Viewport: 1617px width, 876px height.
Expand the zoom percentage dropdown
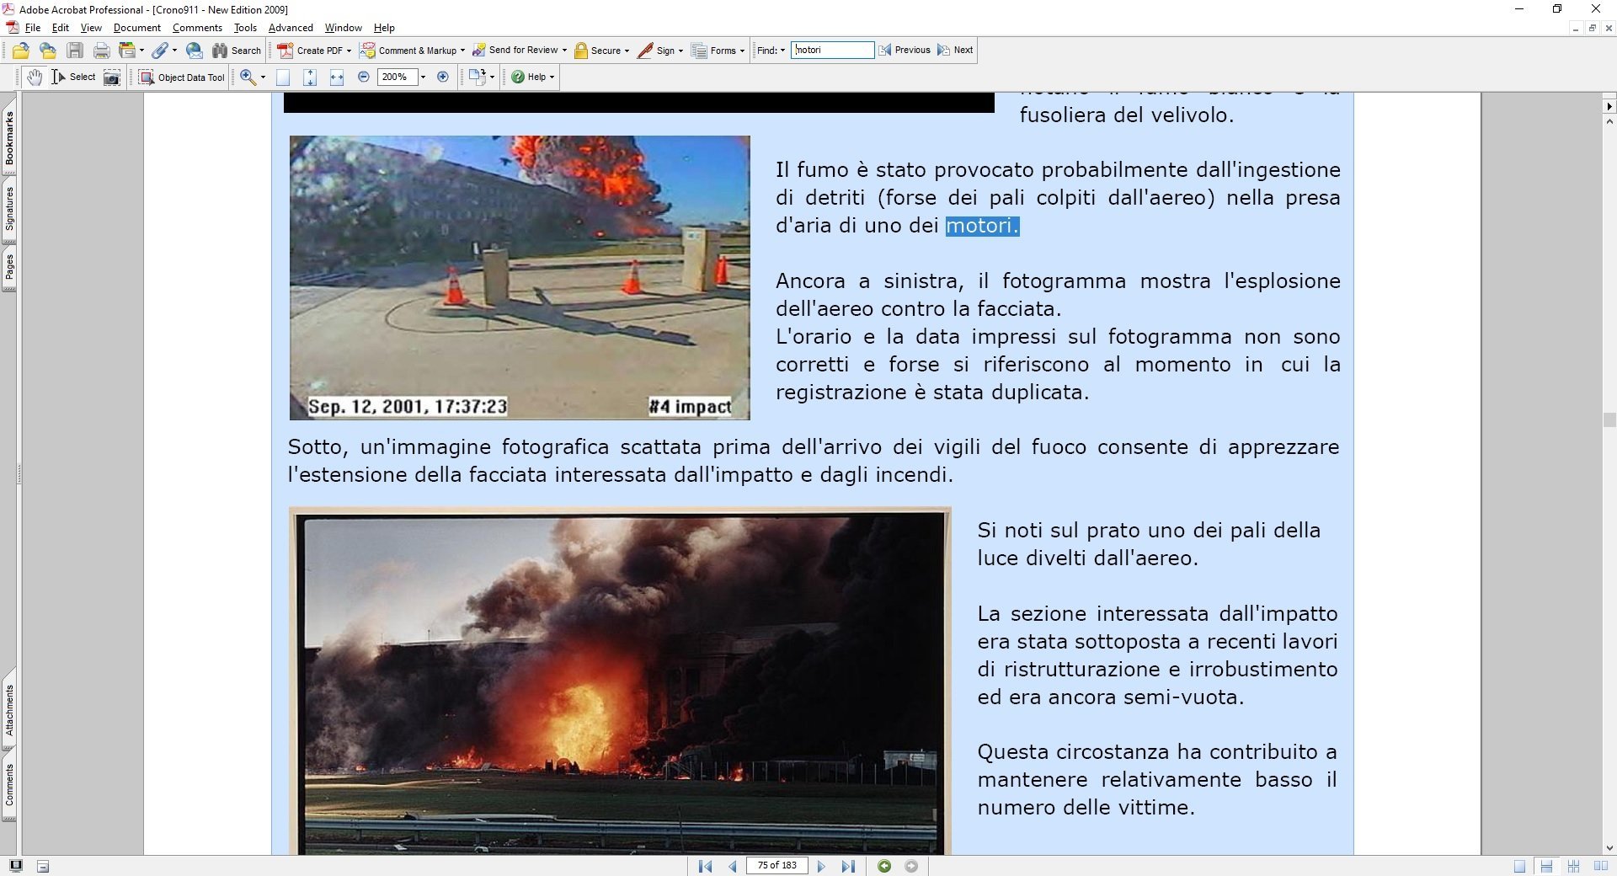423,77
